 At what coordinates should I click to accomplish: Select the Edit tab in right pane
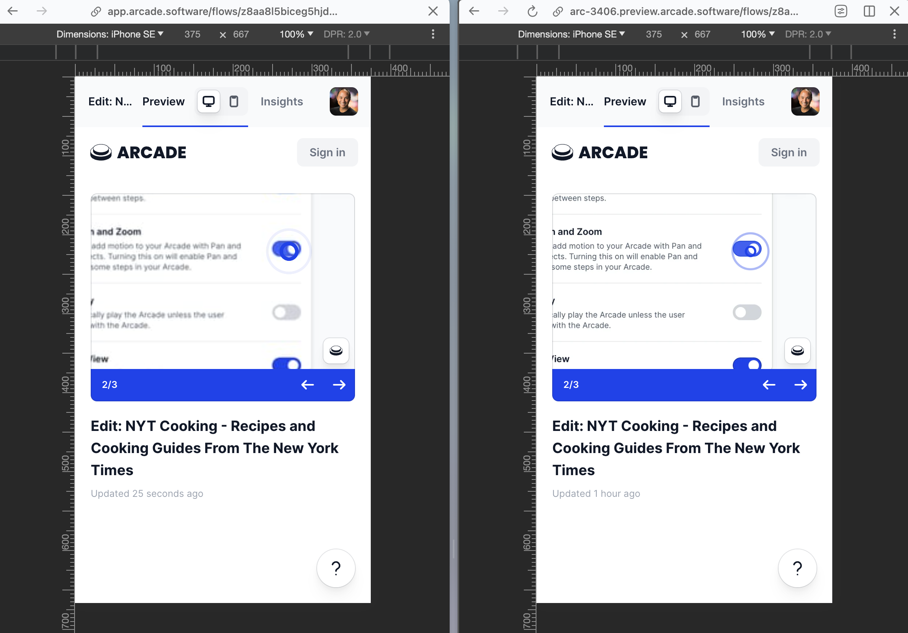pyautogui.click(x=572, y=102)
